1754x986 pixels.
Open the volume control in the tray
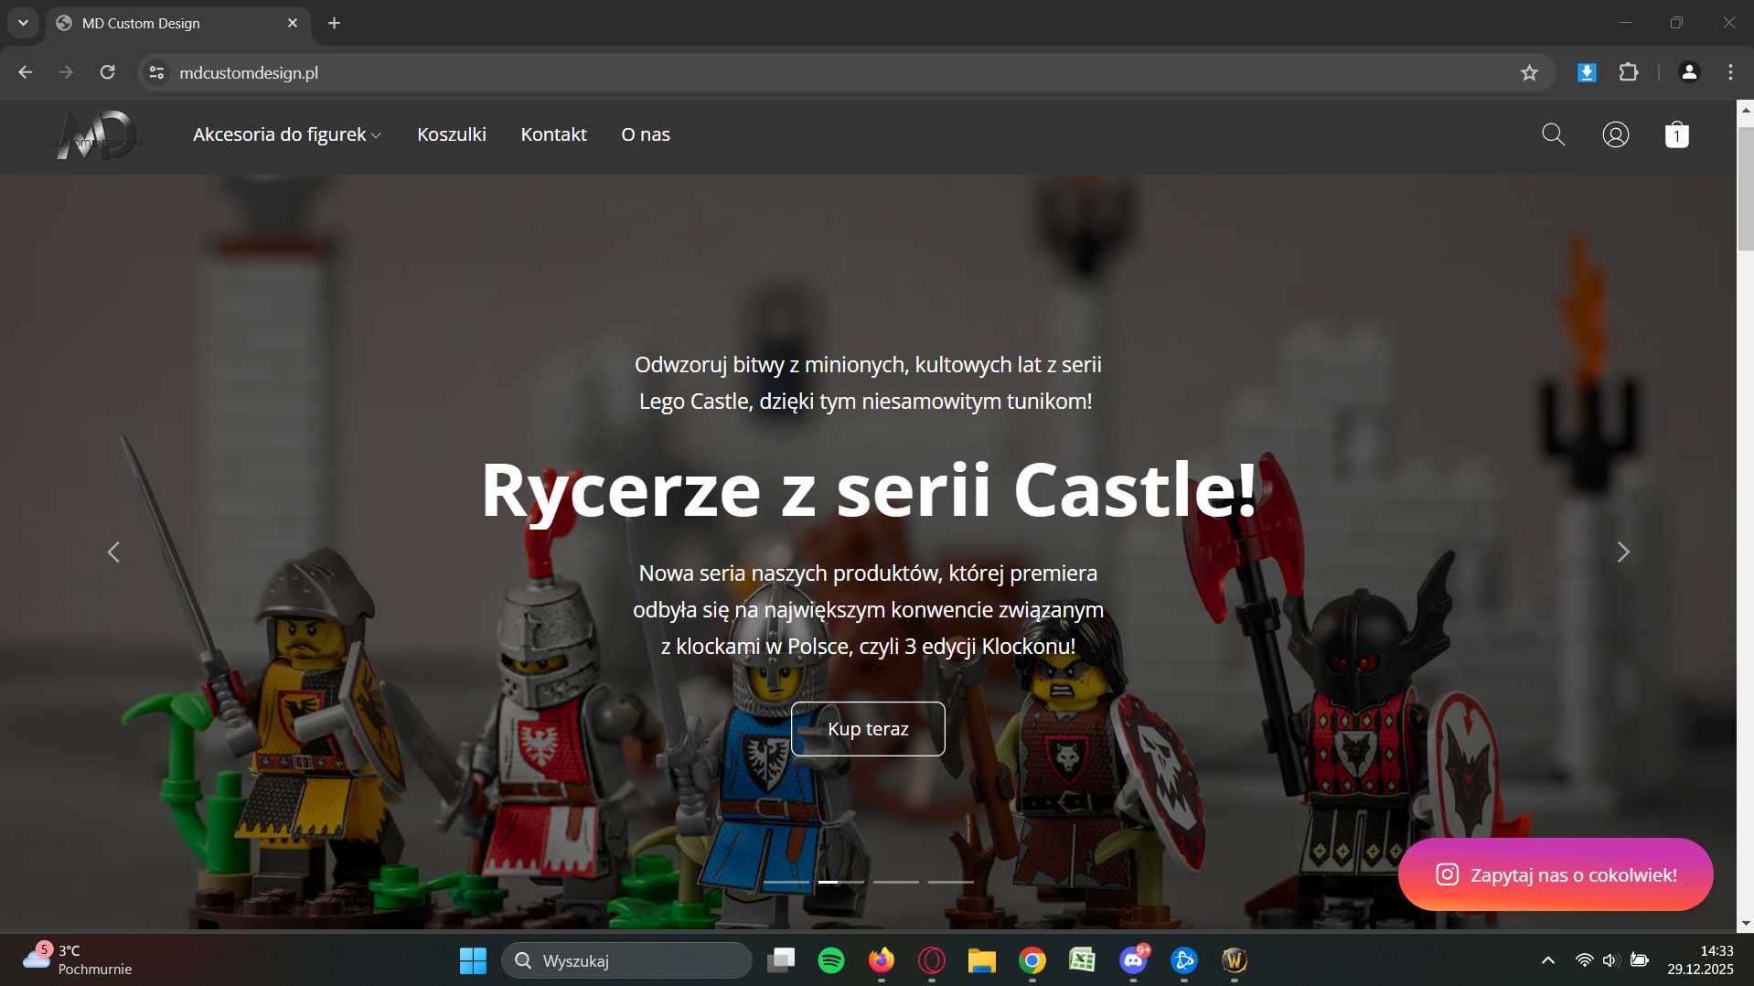coord(1611,960)
